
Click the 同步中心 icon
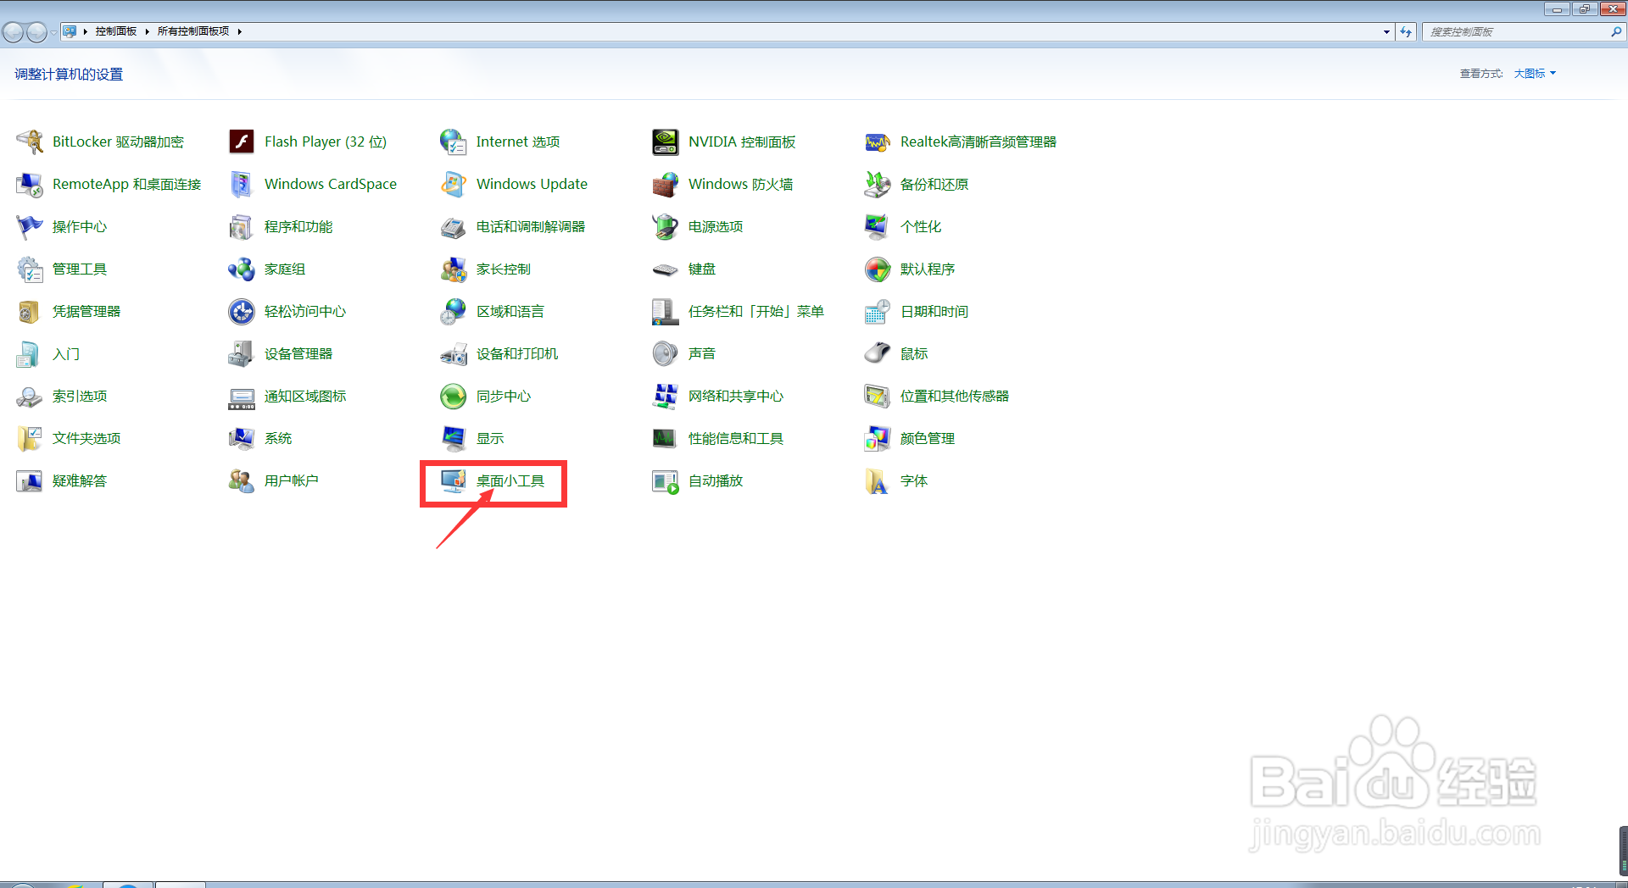(x=454, y=396)
